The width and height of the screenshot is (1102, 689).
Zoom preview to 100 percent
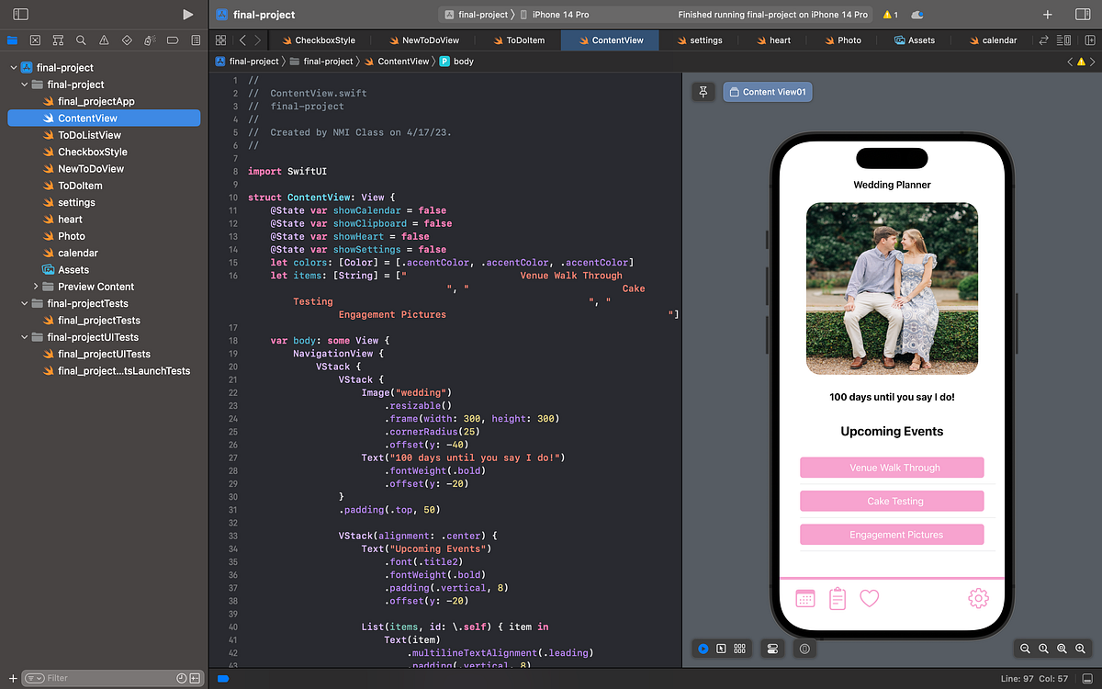coord(1044,649)
